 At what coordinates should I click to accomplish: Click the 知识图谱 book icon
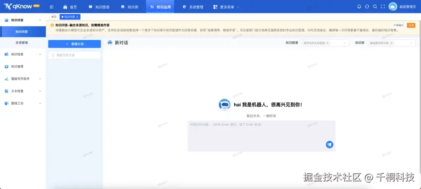90,7
